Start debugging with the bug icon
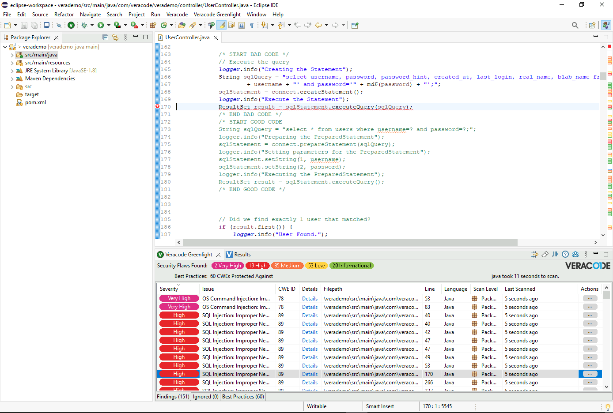Viewport: 613px width, 413px height. [84, 25]
